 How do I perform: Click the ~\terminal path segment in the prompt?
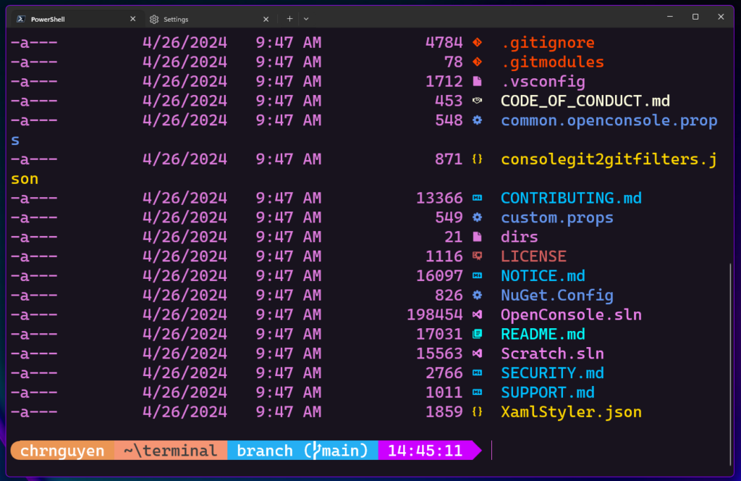(x=170, y=450)
